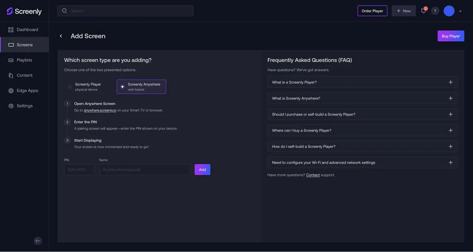Image resolution: width=473 pixels, height=252 pixels.
Task: Open Content in the sidebar
Action: (24, 75)
